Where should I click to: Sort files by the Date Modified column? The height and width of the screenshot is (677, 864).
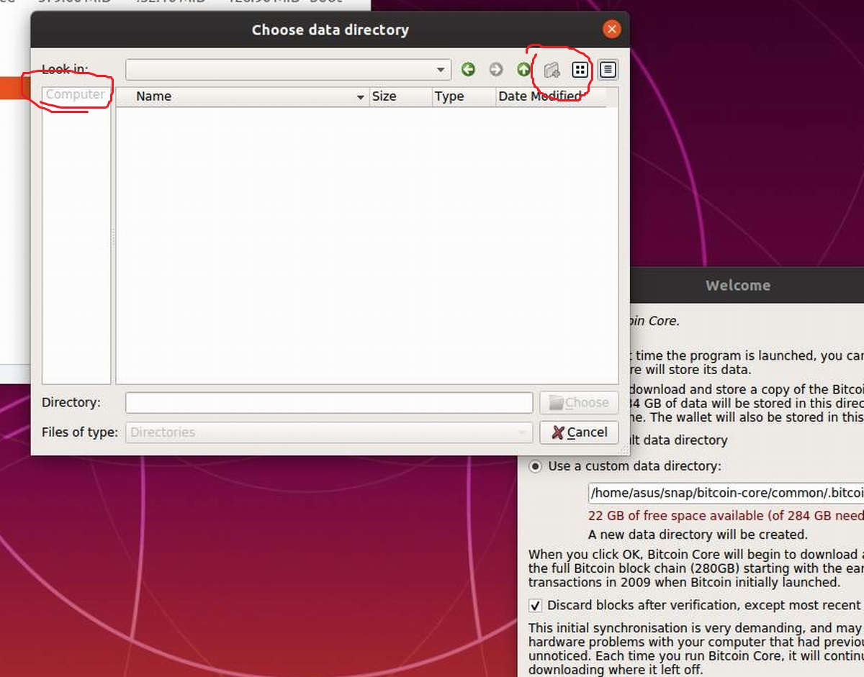pyautogui.click(x=551, y=96)
